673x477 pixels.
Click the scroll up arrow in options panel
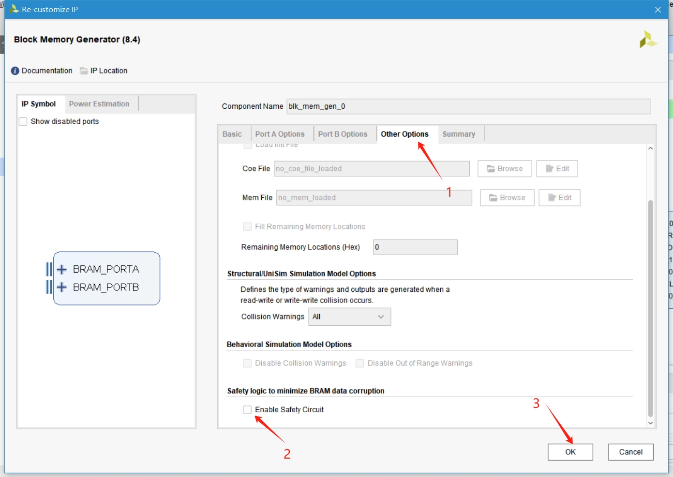click(x=650, y=148)
